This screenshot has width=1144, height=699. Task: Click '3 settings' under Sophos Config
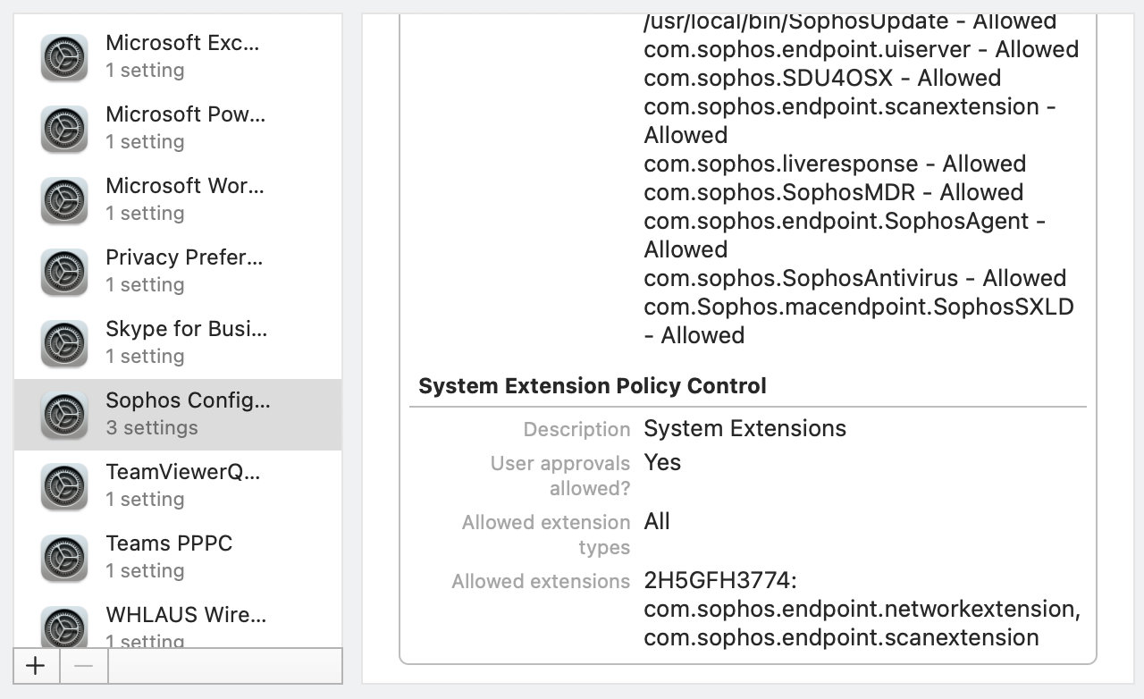tap(152, 428)
